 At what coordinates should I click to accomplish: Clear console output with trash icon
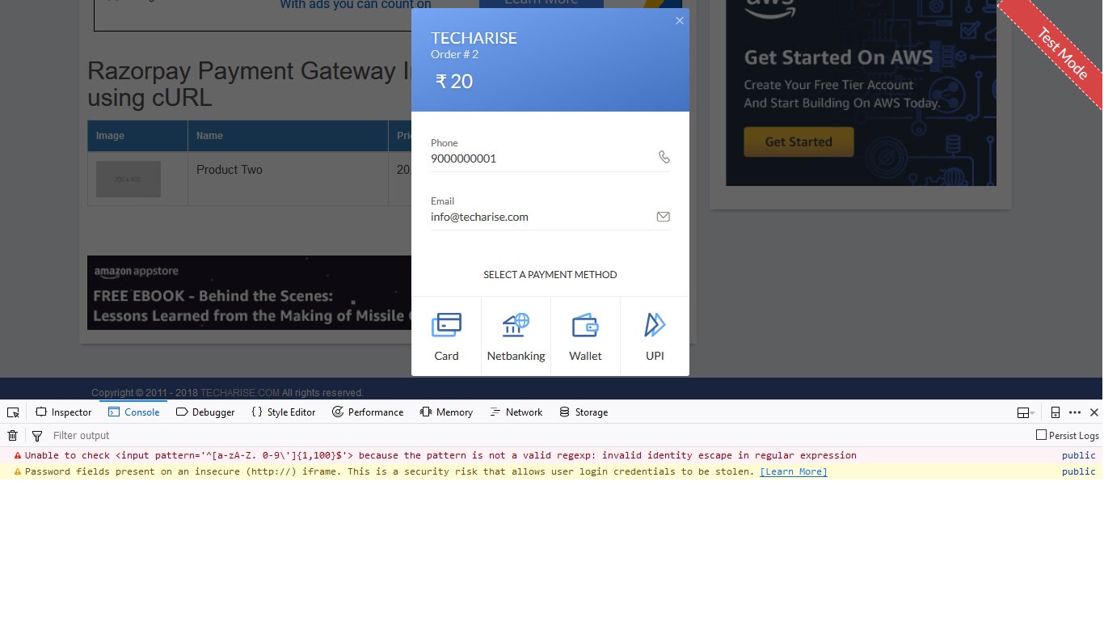coord(13,435)
